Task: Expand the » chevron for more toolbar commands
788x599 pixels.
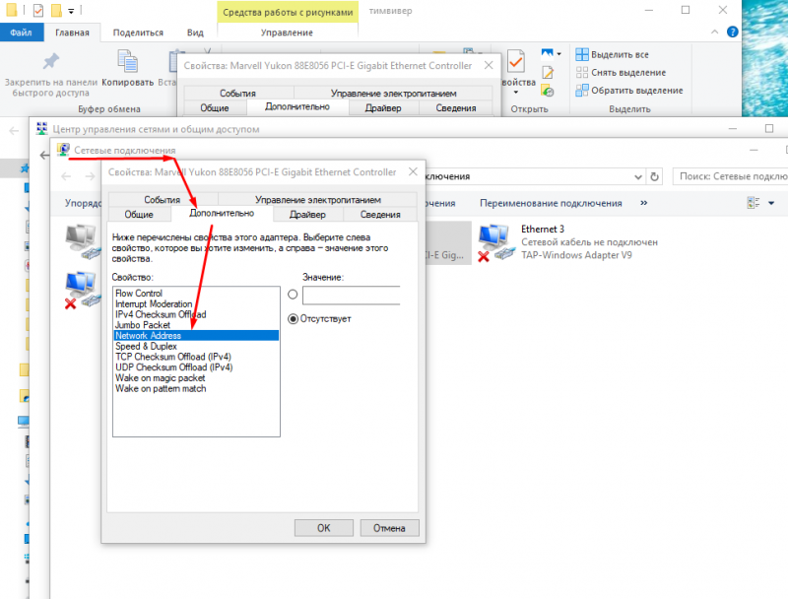Action: pos(645,203)
